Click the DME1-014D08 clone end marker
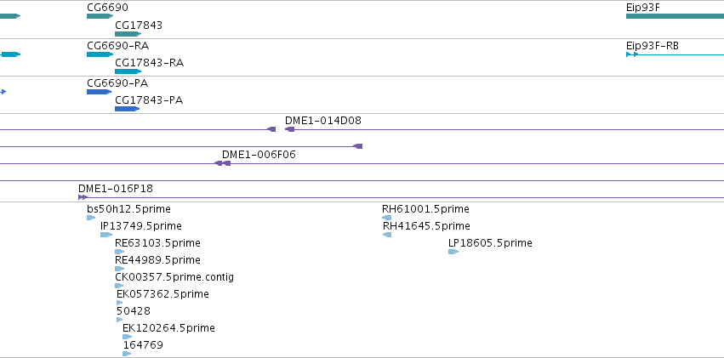Screen dimensions: 724x358 click(x=289, y=129)
